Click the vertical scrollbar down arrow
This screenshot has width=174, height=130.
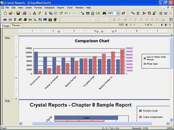172,120
